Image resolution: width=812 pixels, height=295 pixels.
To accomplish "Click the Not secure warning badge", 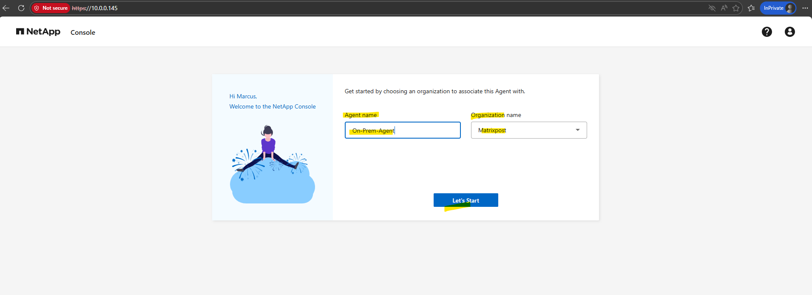I will click(x=51, y=8).
